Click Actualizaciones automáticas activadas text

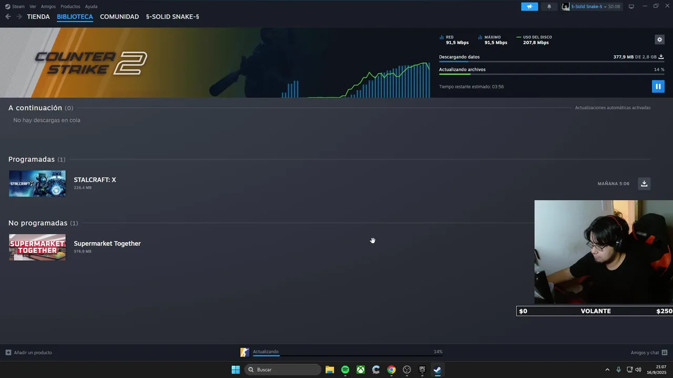613,108
